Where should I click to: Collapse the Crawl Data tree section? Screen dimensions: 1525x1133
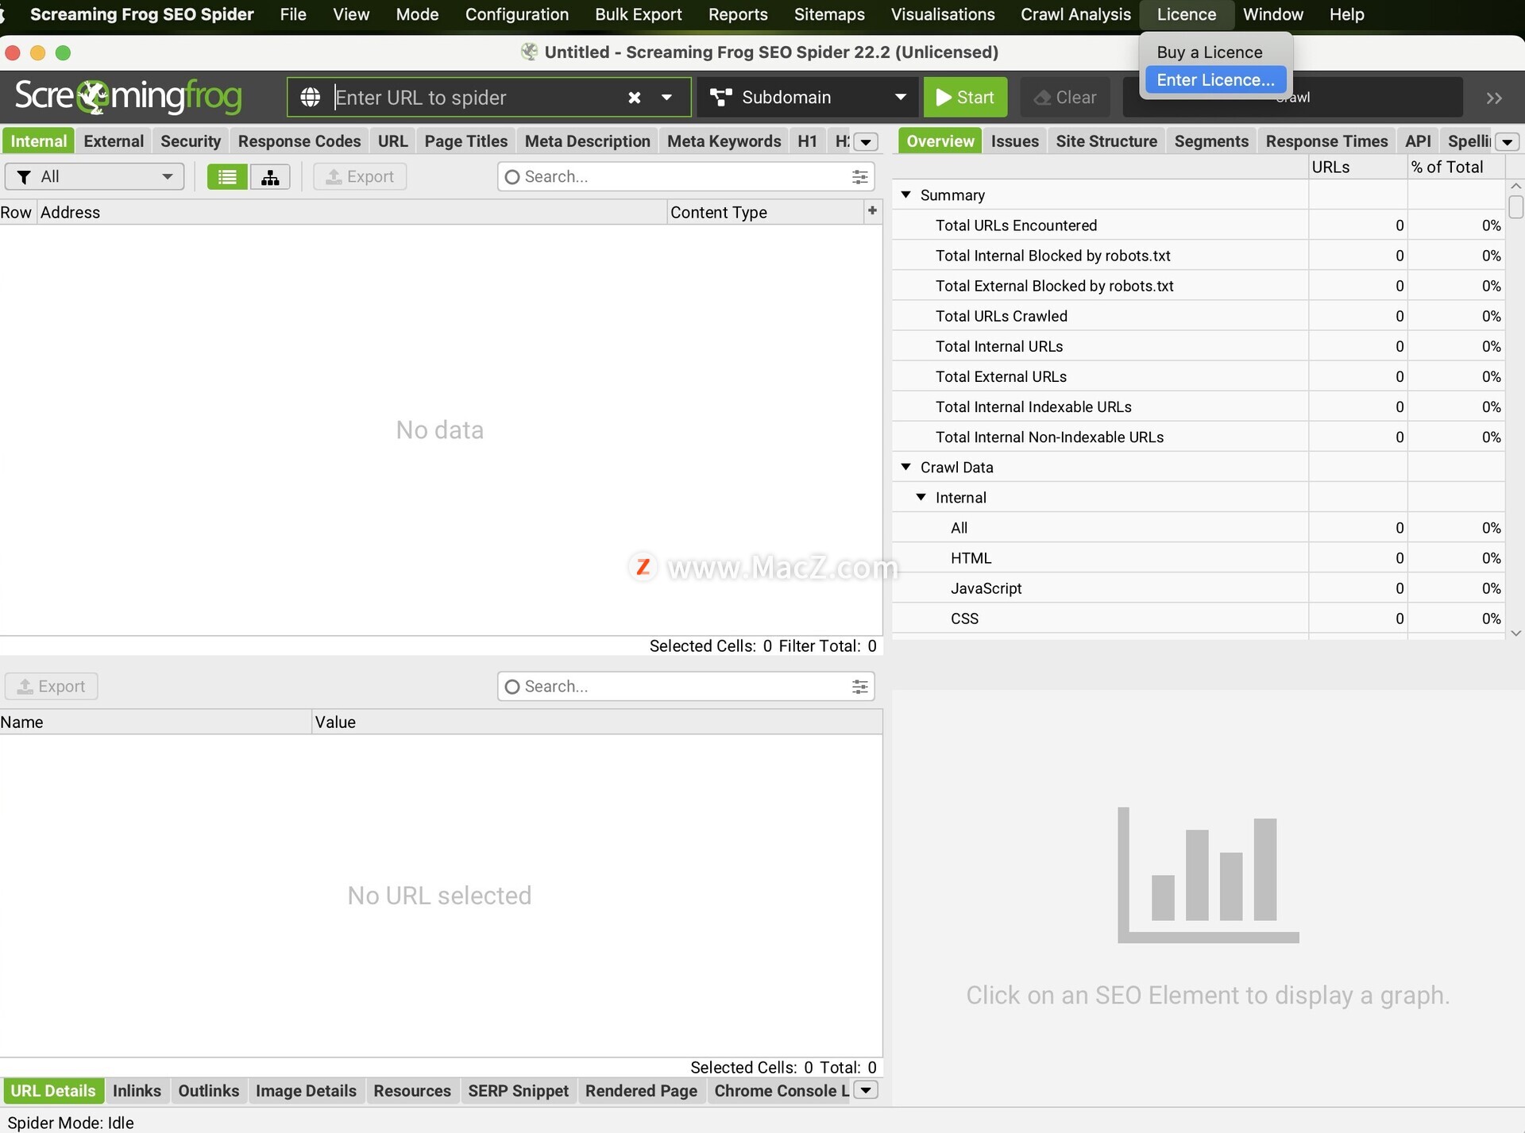tap(905, 467)
